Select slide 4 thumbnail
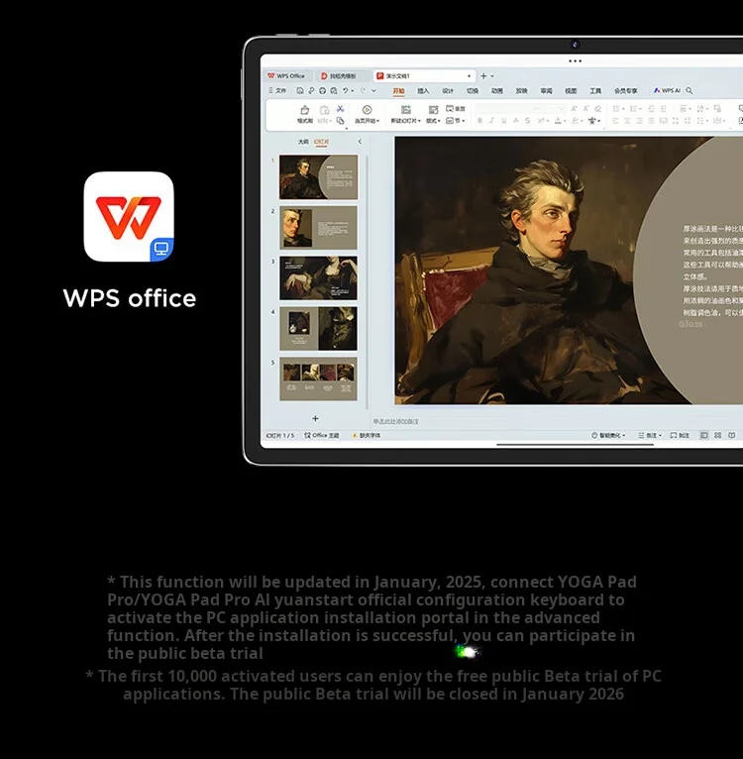Viewport: 743px width, 759px height. tap(318, 329)
